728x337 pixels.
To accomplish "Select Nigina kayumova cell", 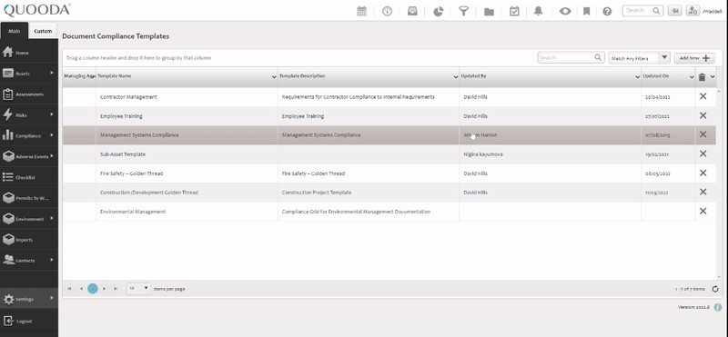I will pyautogui.click(x=551, y=154).
